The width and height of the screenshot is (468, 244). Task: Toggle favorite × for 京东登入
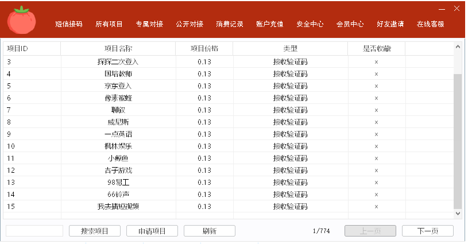point(376,86)
